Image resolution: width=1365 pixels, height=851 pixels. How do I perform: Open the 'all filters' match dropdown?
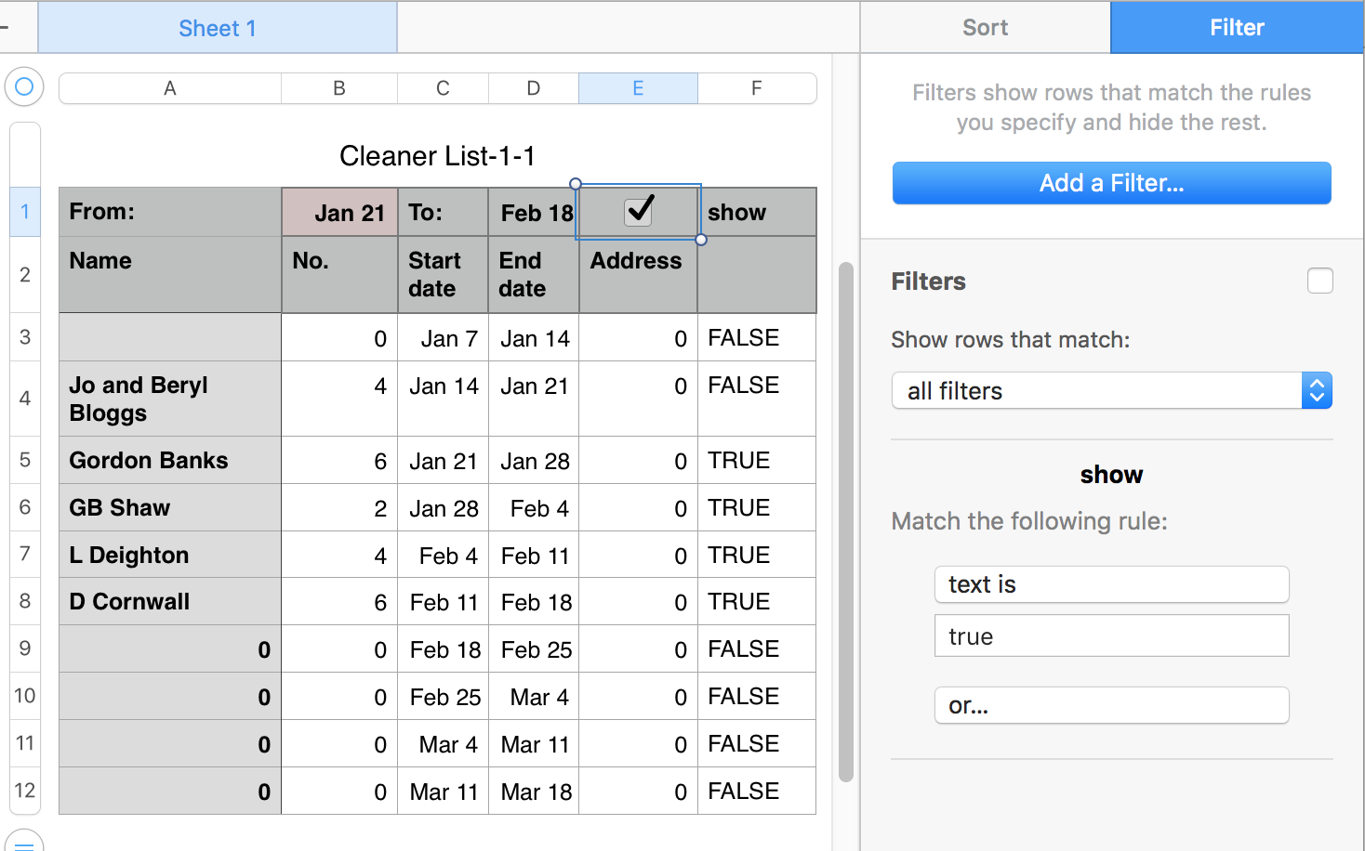tap(1111, 391)
